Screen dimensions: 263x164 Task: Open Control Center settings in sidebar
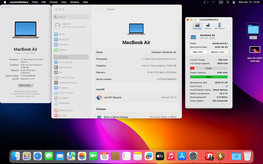[x=71, y=77]
